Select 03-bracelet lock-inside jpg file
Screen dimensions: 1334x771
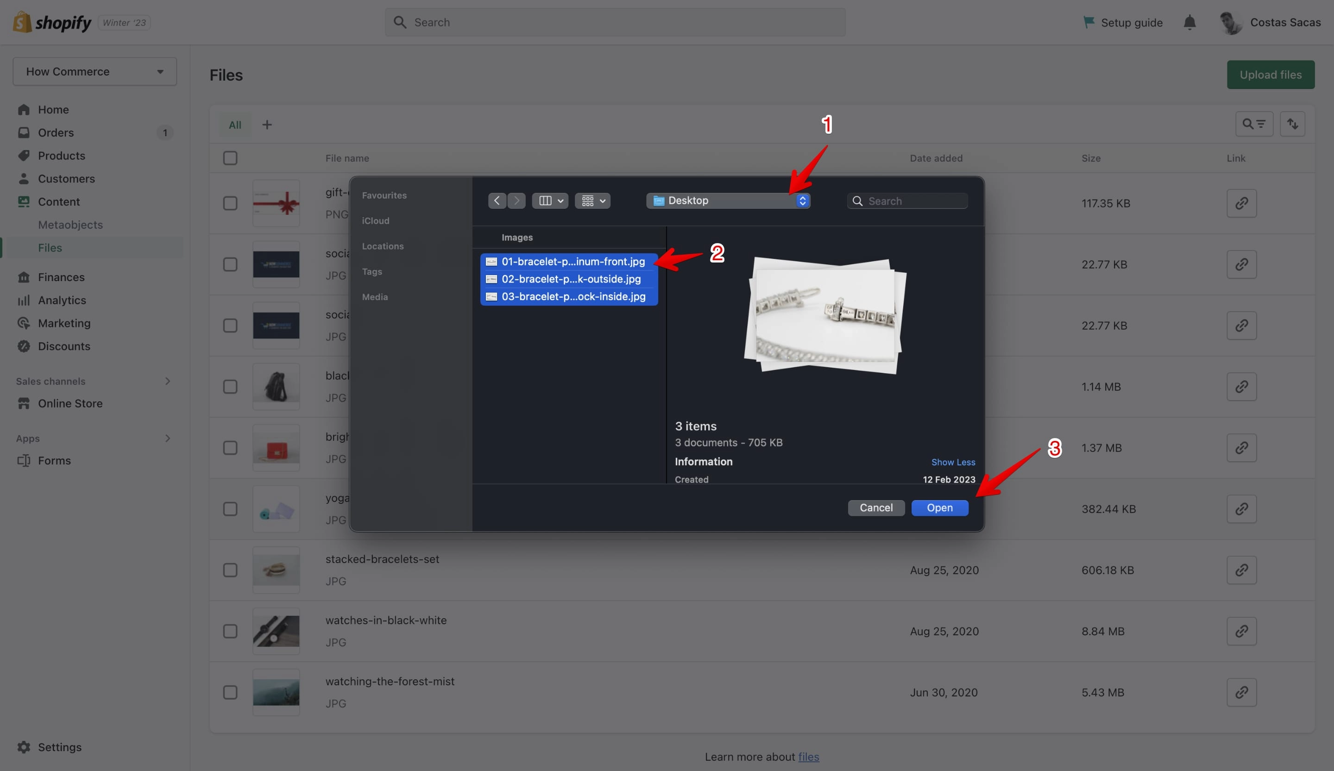click(569, 296)
